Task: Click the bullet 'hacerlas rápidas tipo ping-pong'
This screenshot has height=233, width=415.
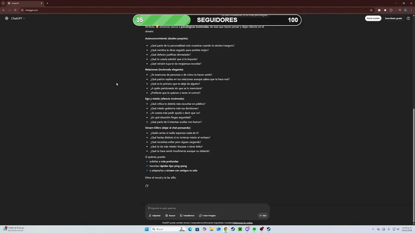Action: coord(168,166)
